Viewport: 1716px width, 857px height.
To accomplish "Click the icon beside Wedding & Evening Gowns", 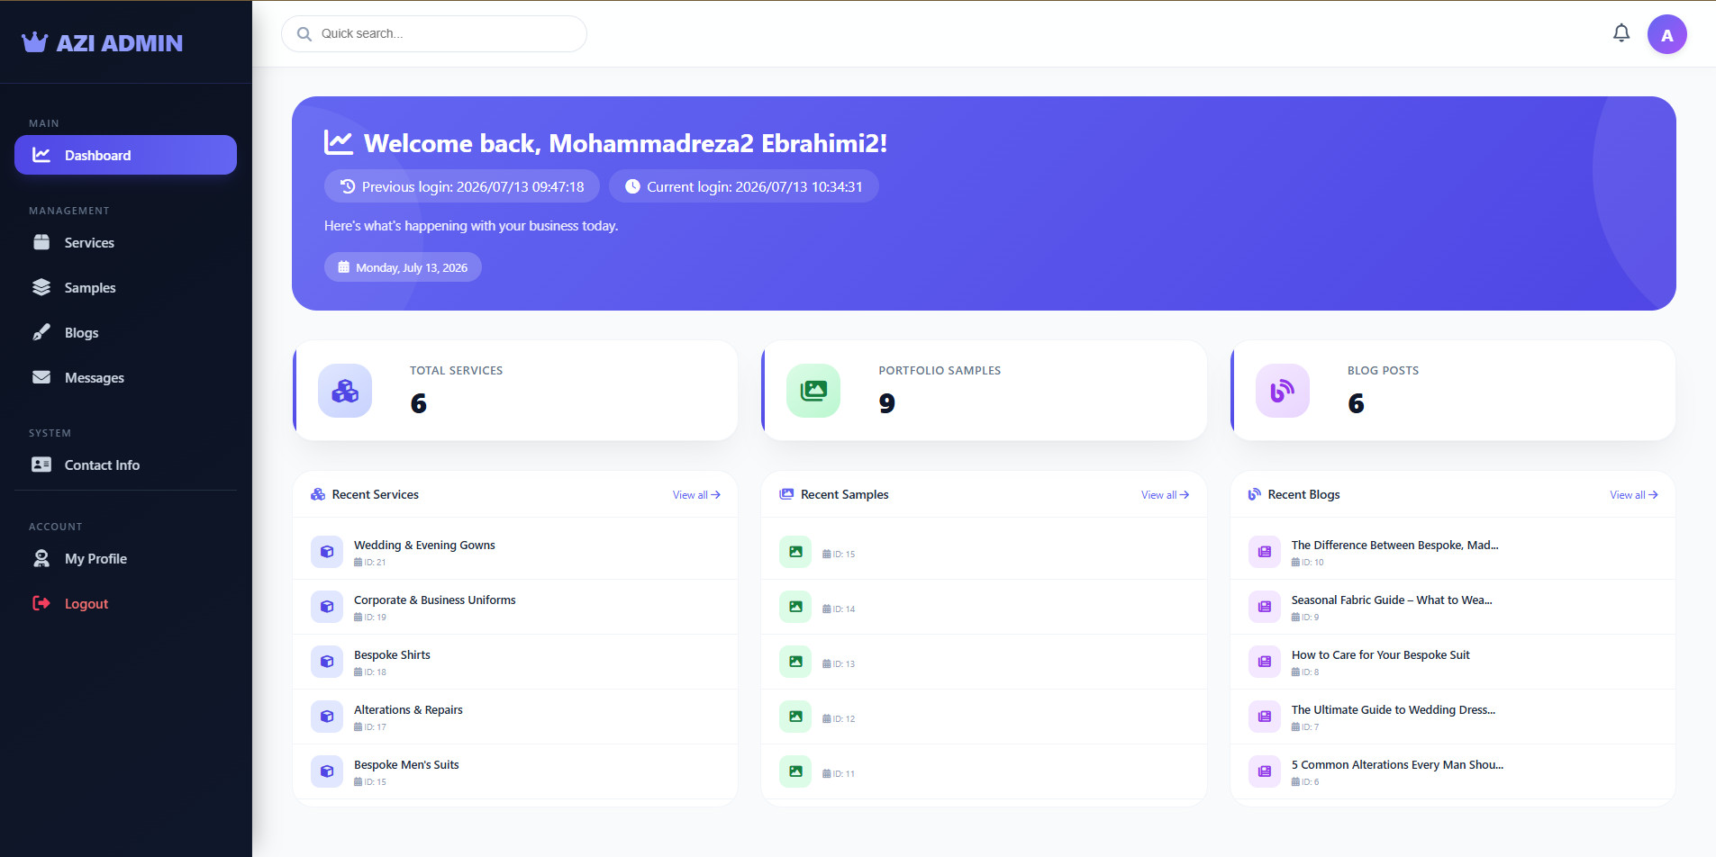I will pos(327,552).
